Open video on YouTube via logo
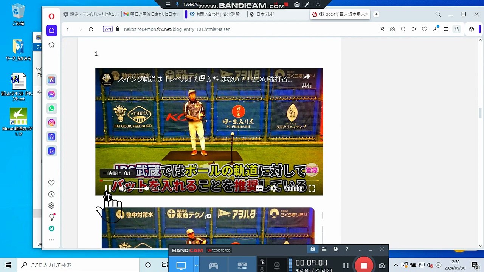This screenshot has height=272, width=484. tap(293, 188)
